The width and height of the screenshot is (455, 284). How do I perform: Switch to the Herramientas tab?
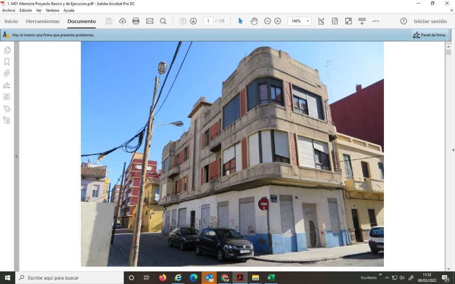click(43, 21)
